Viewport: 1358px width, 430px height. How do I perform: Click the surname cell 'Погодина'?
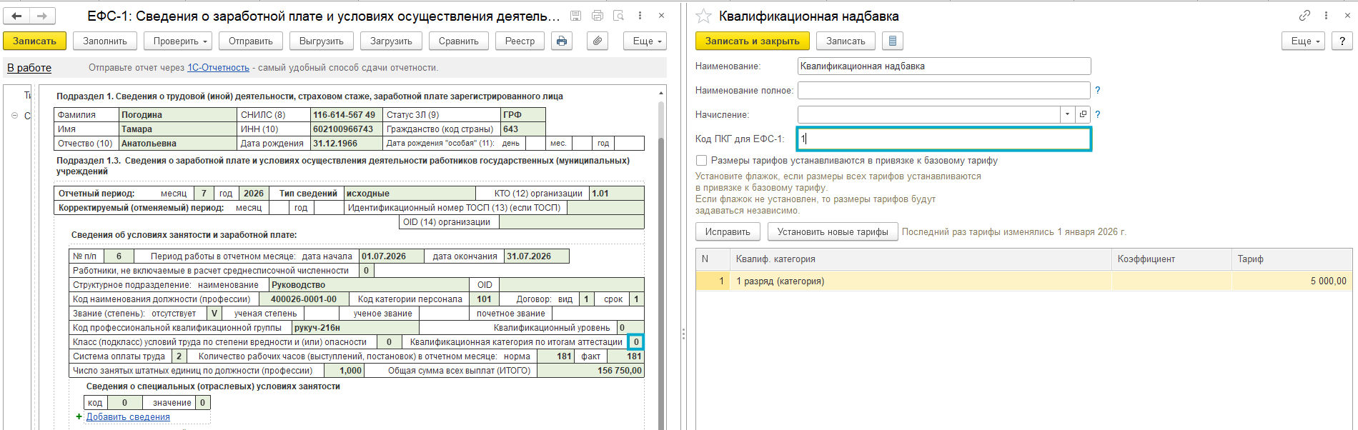pos(178,115)
